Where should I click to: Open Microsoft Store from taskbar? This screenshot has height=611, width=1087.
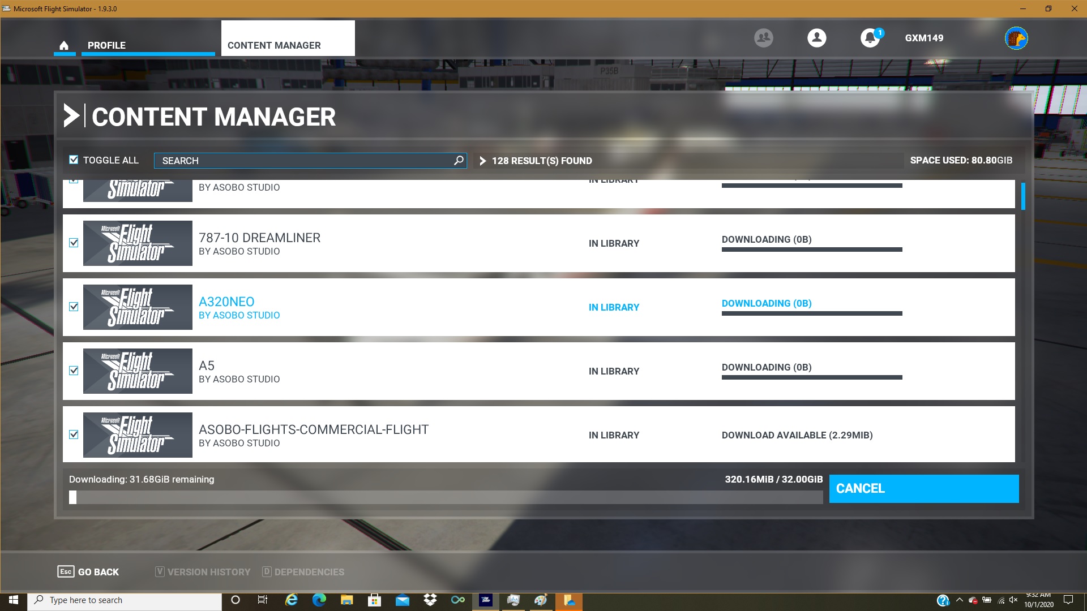point(374,600)
